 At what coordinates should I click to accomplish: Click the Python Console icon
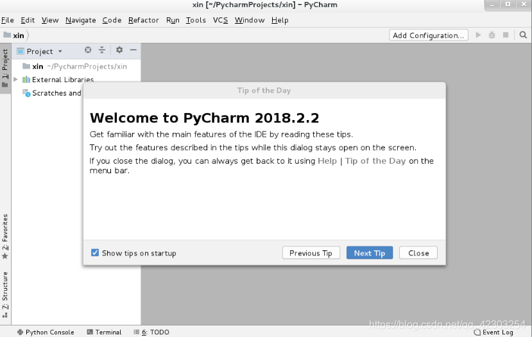point(20,333)
